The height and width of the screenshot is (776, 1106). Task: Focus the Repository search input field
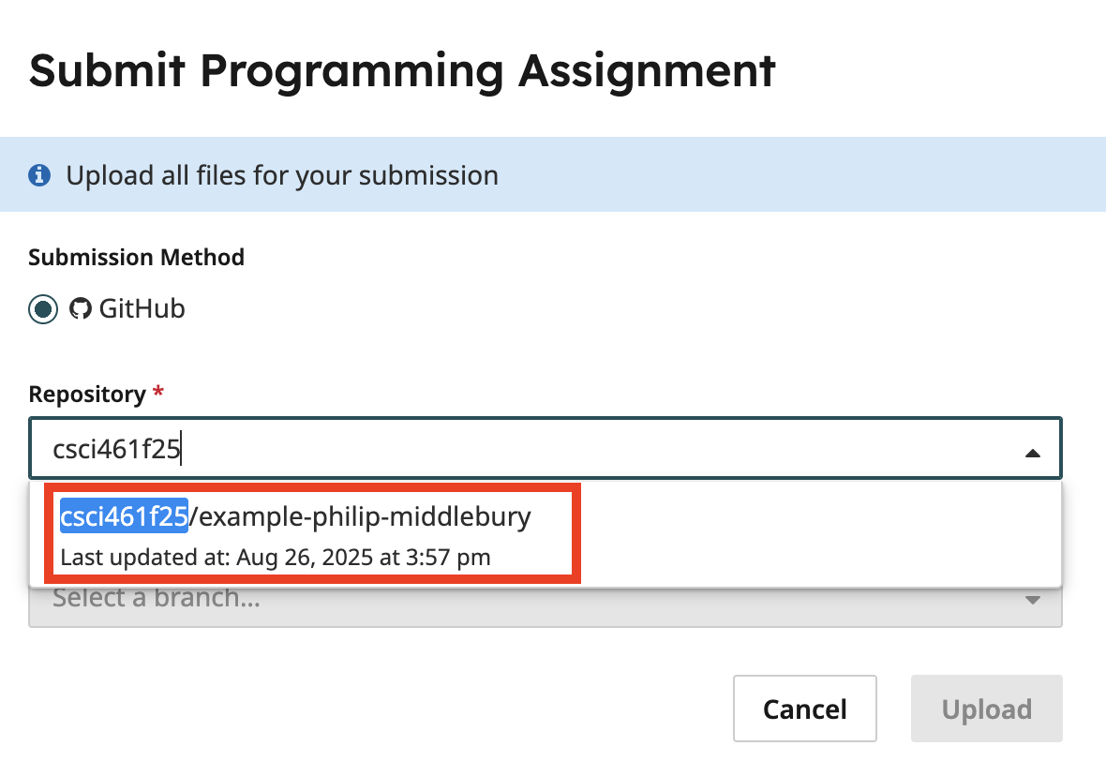coord(546,449)
